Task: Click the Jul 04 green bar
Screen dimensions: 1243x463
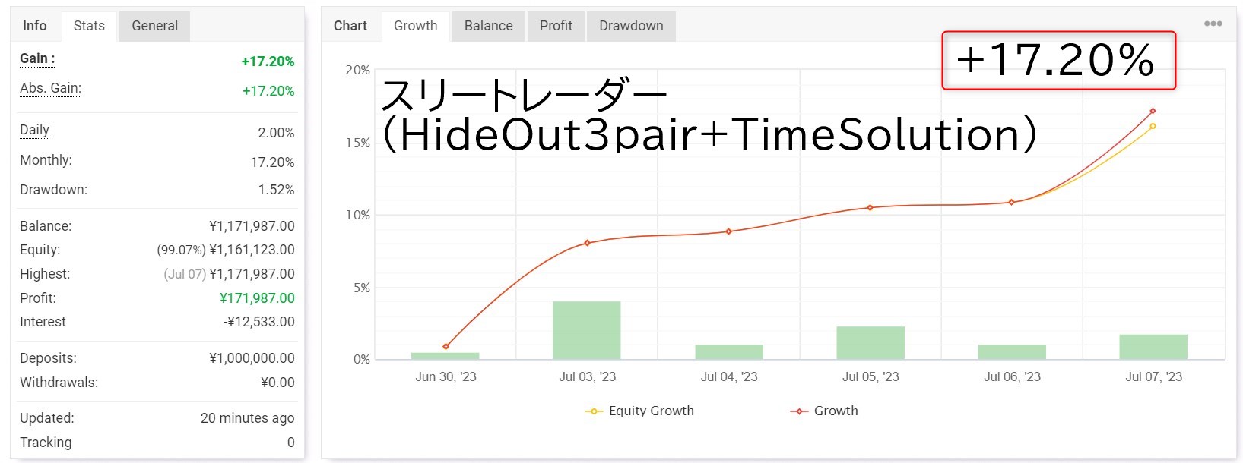Action: [x=728, y=351]
